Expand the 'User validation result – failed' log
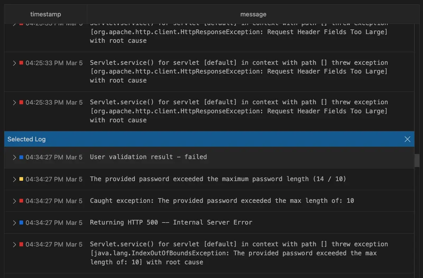 (14, 157)
